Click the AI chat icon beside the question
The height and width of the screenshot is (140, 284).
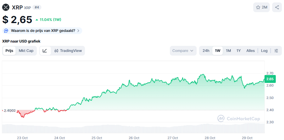pyautogui.click(x=6, y=31)
